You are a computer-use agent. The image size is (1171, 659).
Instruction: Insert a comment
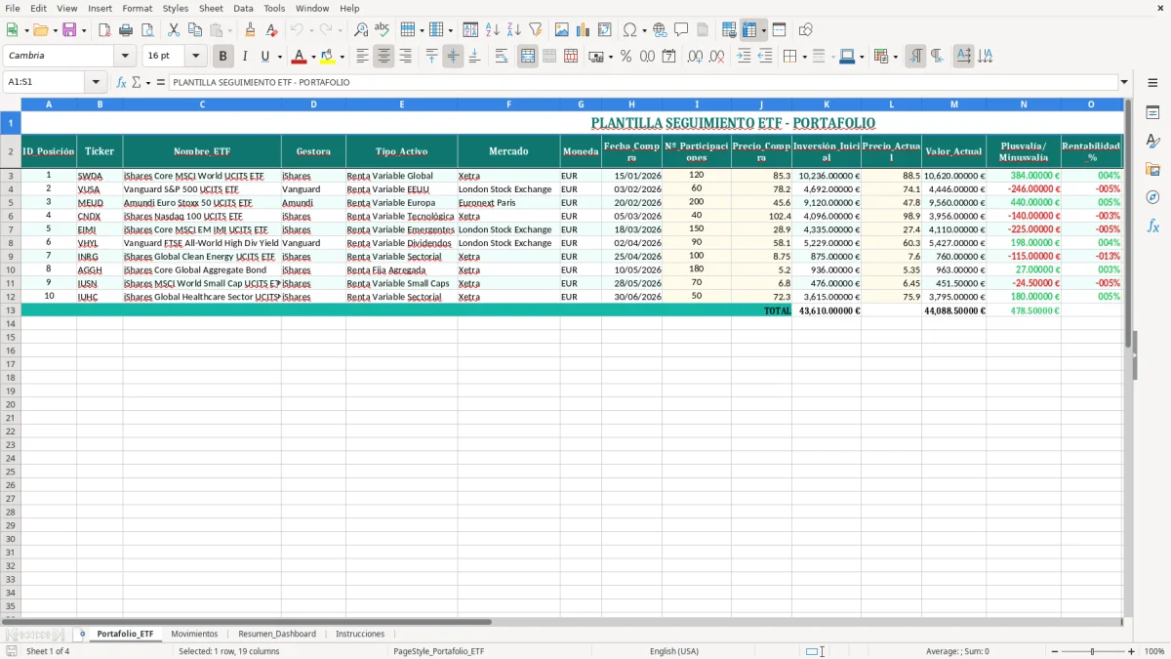[681, 30]
